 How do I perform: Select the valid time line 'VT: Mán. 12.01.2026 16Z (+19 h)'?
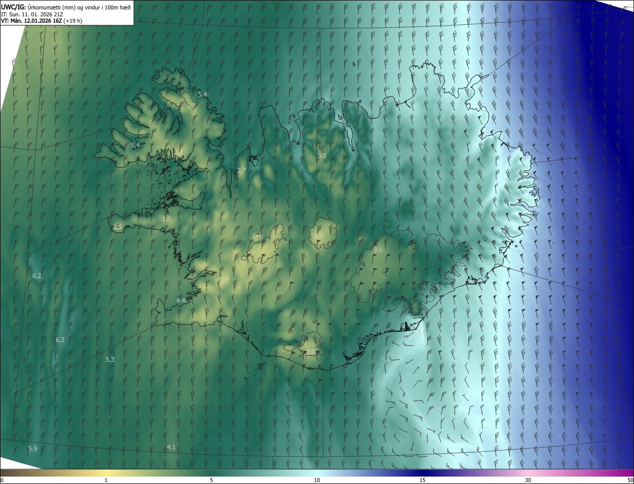[x=42, y=21]
